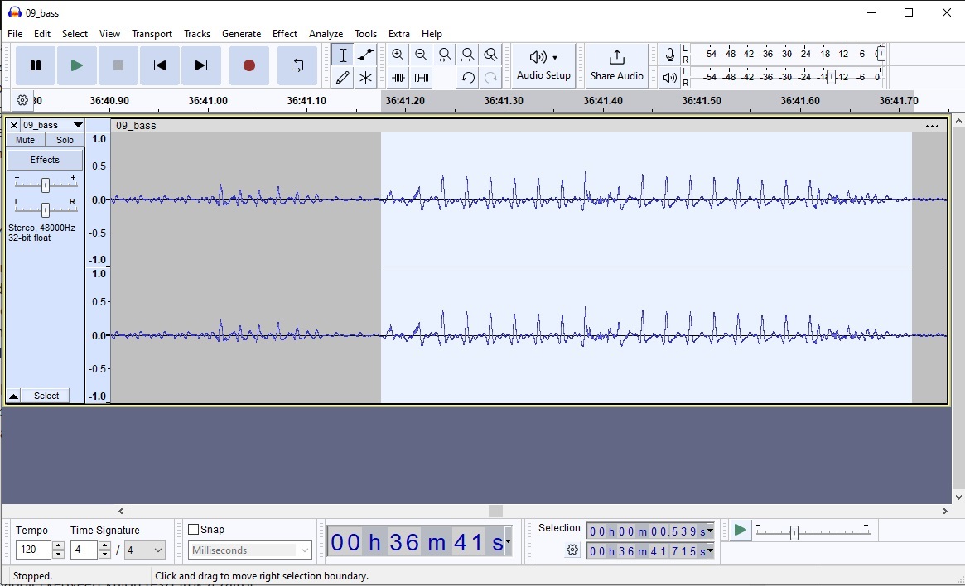Open the Selection settings gear

572,550
